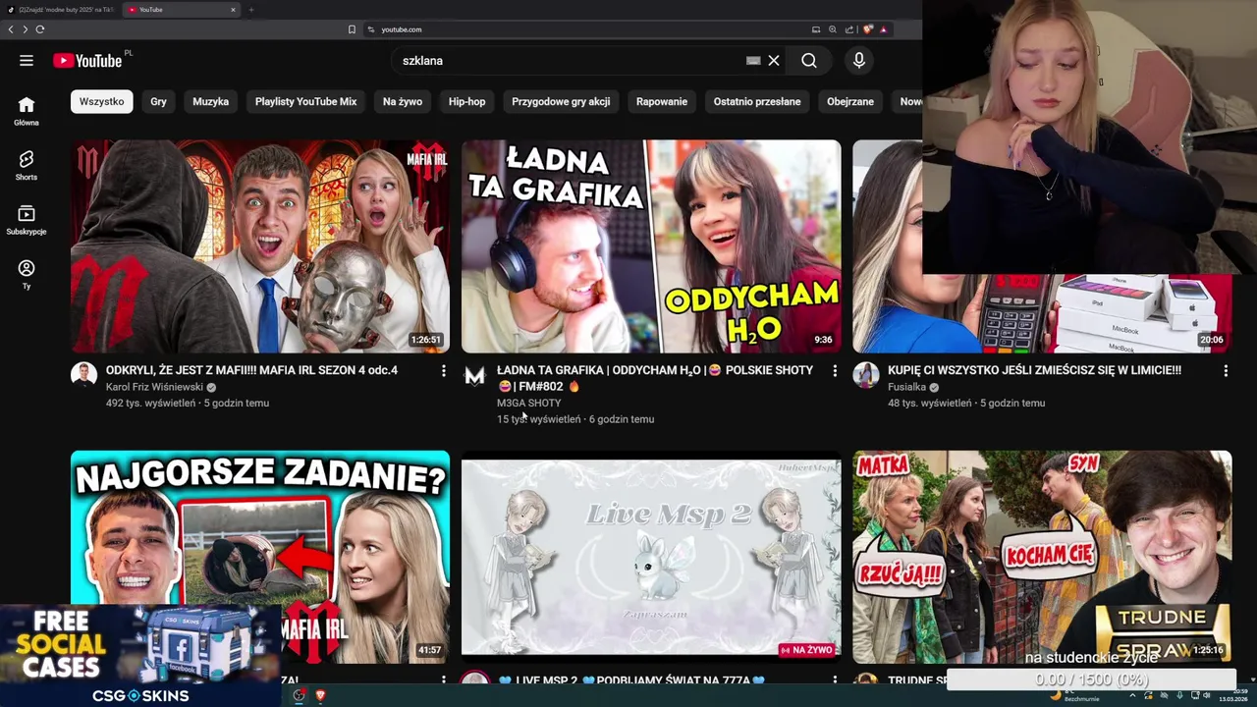Go back in the browser

(11, 29)
